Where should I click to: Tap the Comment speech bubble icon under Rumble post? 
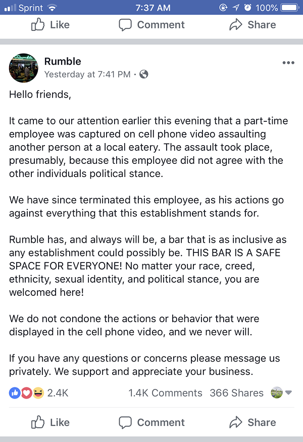click(125, 423)
